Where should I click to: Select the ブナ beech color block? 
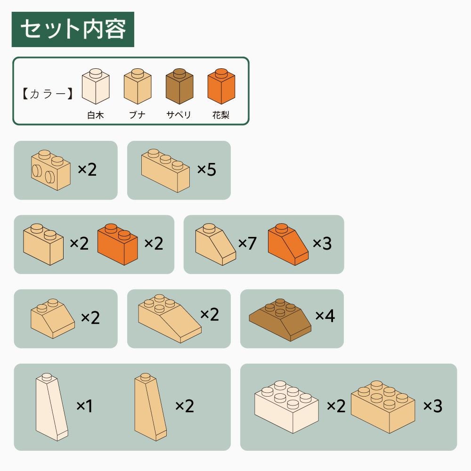click(138, 86)
